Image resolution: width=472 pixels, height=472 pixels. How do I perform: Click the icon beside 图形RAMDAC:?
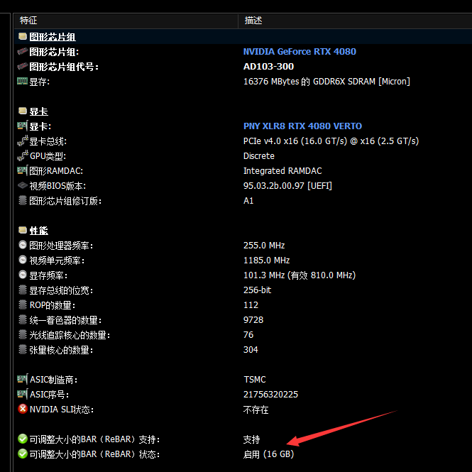pyautogui.click(x=23, y=170)
